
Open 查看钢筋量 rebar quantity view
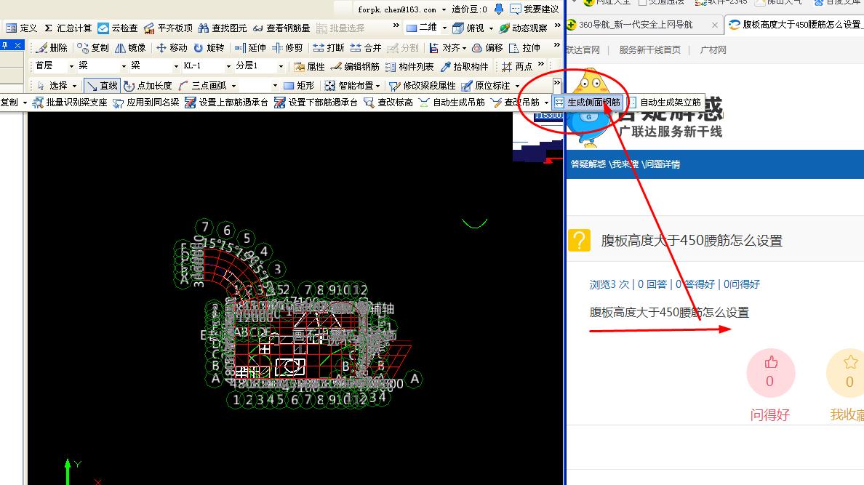coord(281,28)
